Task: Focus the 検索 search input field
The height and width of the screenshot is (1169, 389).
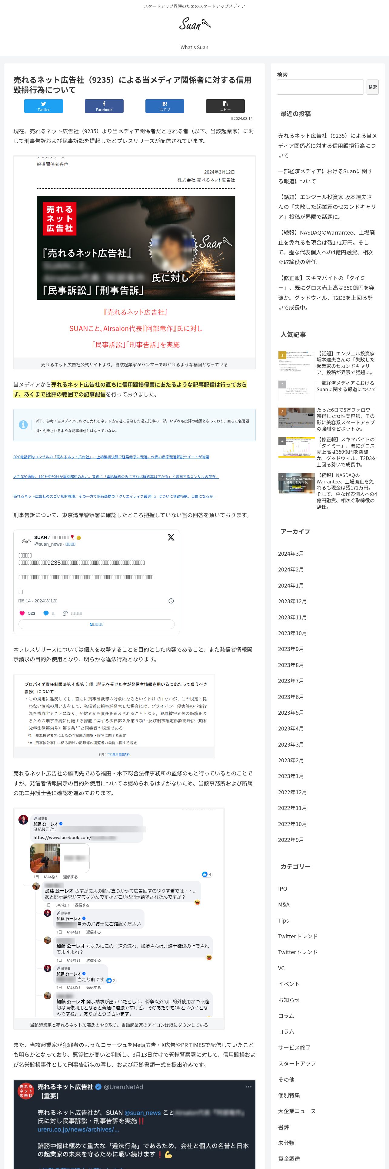Action: click(x=320, y=87)
